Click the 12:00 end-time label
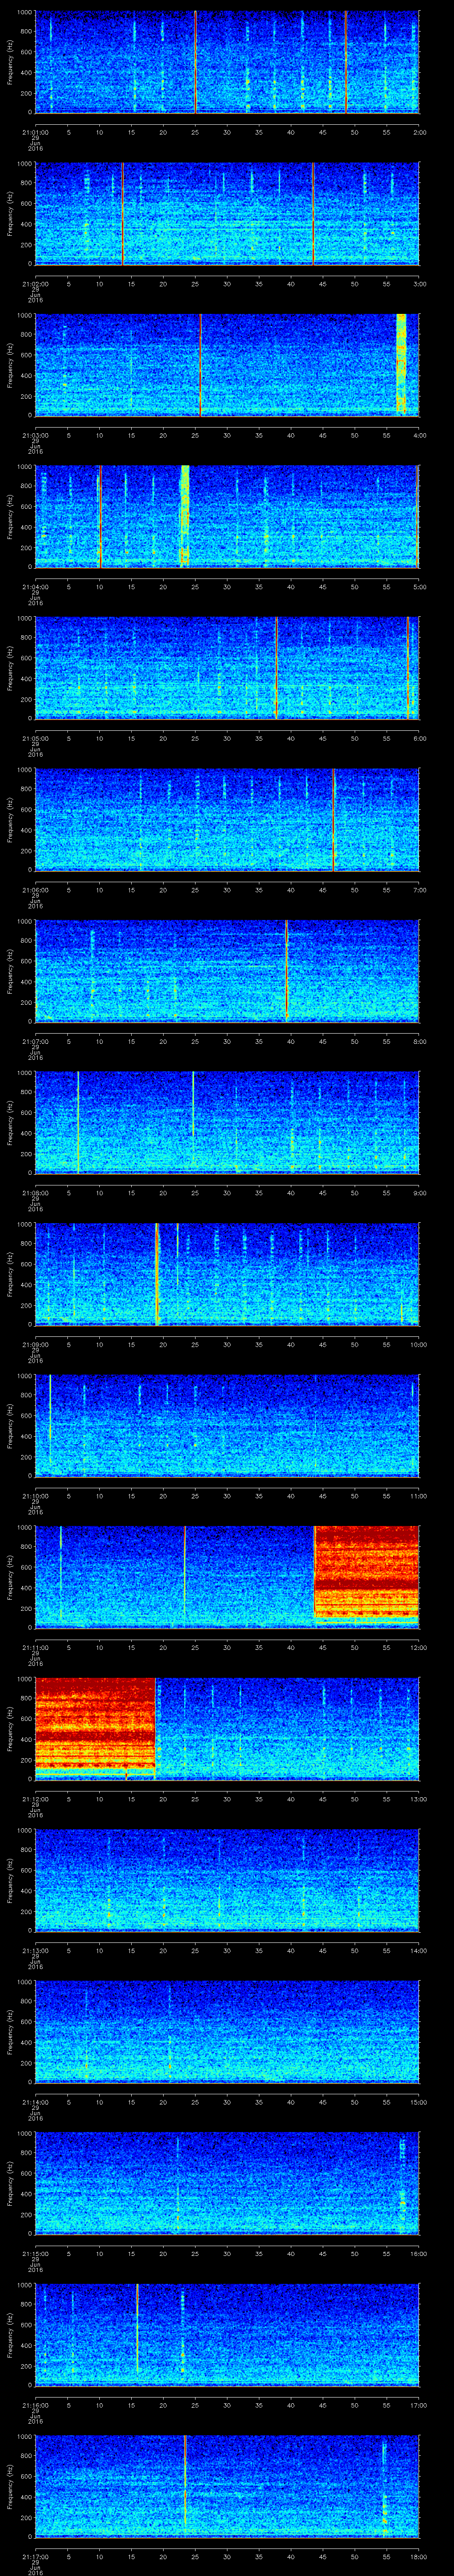This screenshot has width=454, height=2576. point(419,1648)
